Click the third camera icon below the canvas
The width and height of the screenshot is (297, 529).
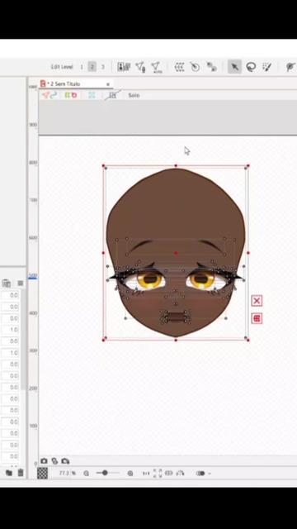(x=65, y=461)
